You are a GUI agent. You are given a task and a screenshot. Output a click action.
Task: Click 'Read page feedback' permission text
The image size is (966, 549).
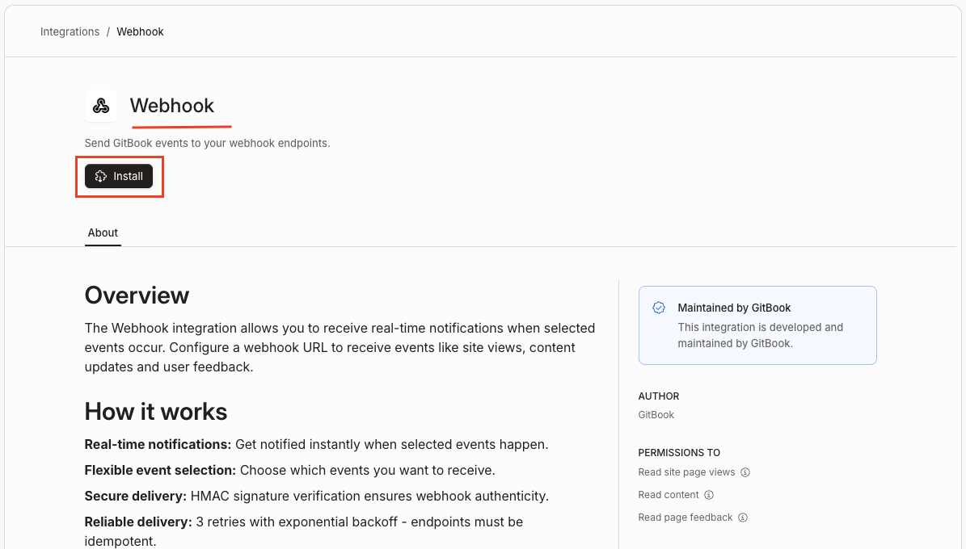tap(685, 518)
